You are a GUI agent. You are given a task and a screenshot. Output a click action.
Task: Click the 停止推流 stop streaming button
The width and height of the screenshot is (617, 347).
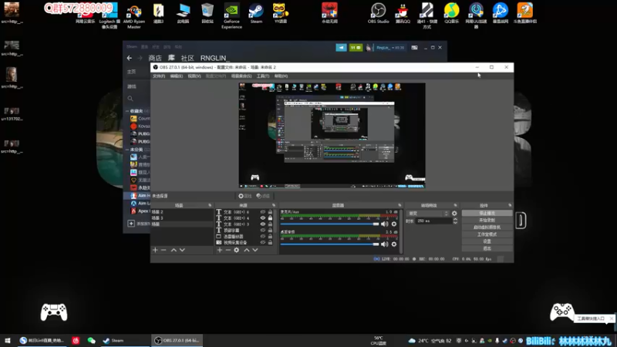(487, 213)
